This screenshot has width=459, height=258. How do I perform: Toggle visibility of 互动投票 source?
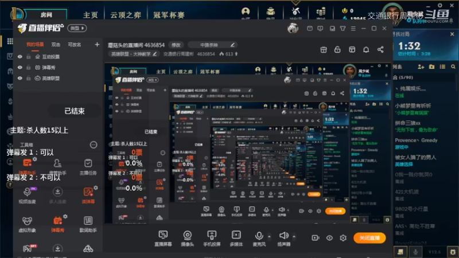(20, 57)
